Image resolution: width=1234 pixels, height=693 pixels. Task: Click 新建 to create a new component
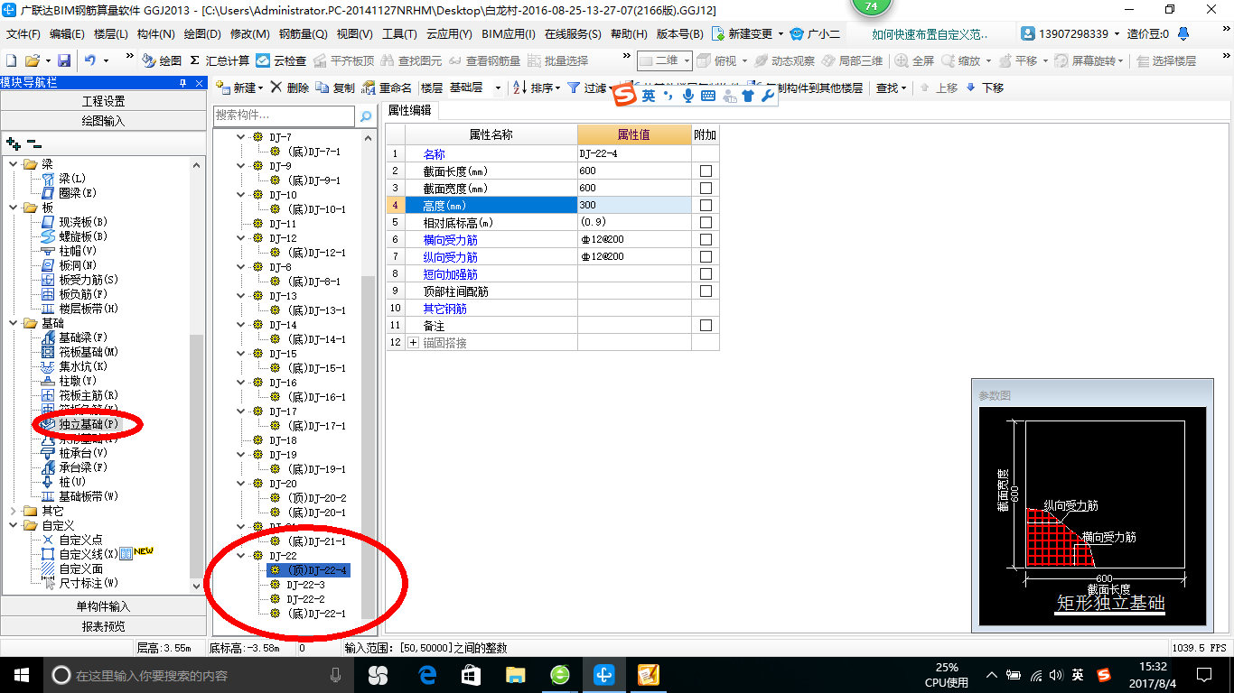(x=239, y=88)
